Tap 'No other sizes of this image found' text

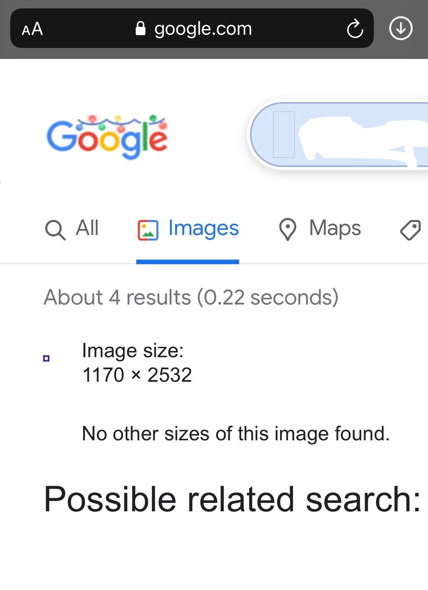(235, 433)
